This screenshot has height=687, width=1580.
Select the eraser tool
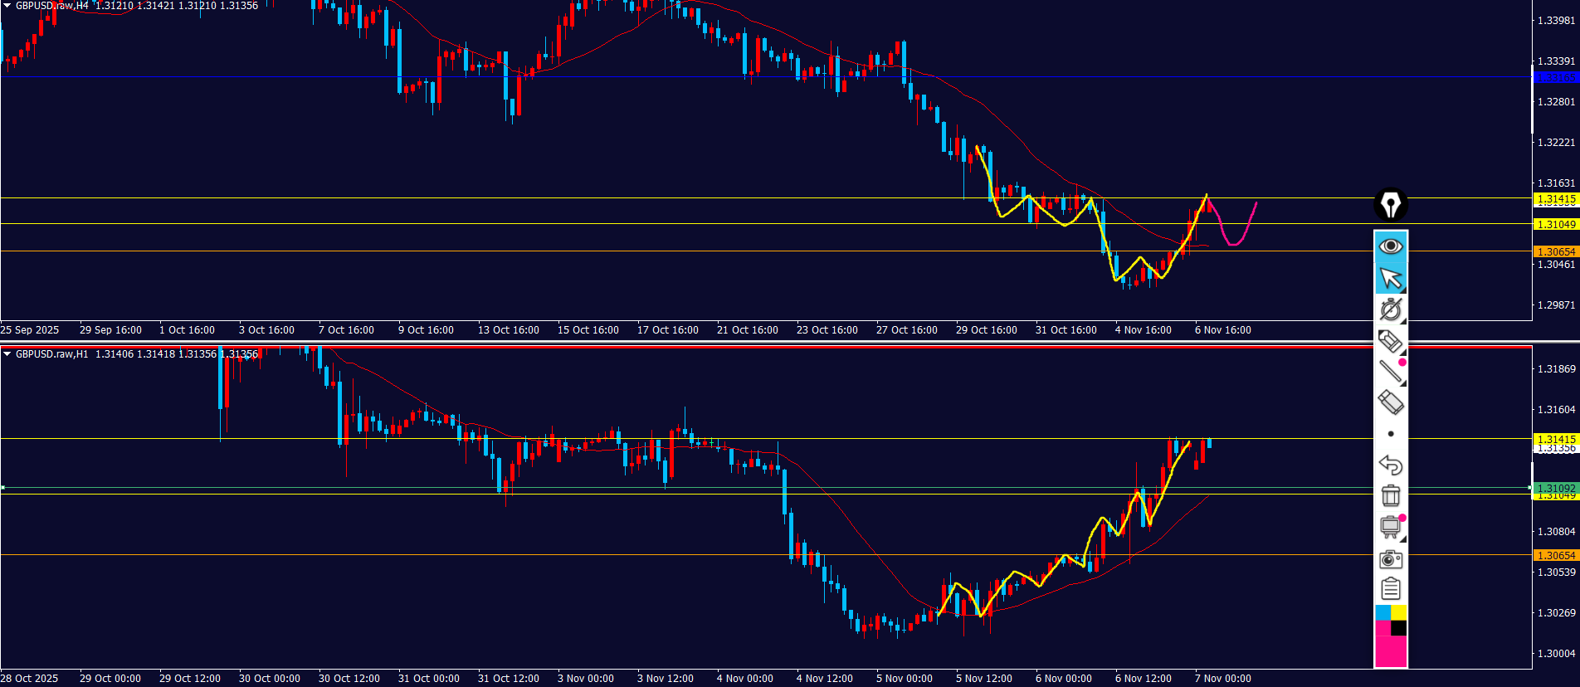1391,402
